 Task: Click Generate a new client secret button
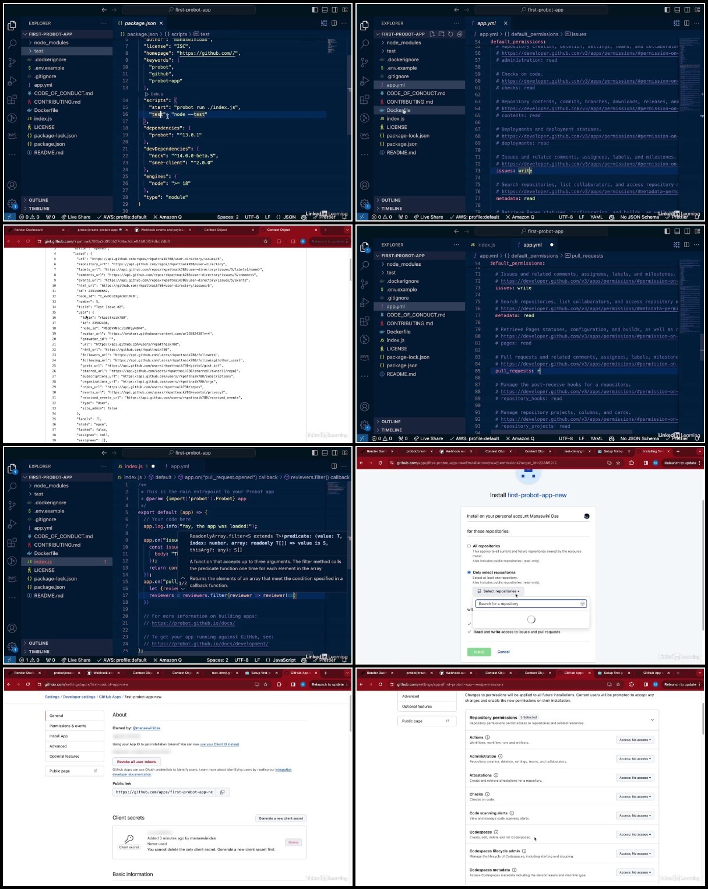click(281, 818)
